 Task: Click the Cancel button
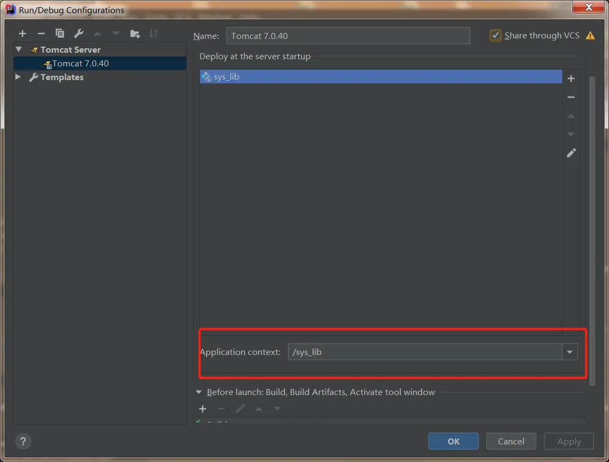[x=511, y=441]
